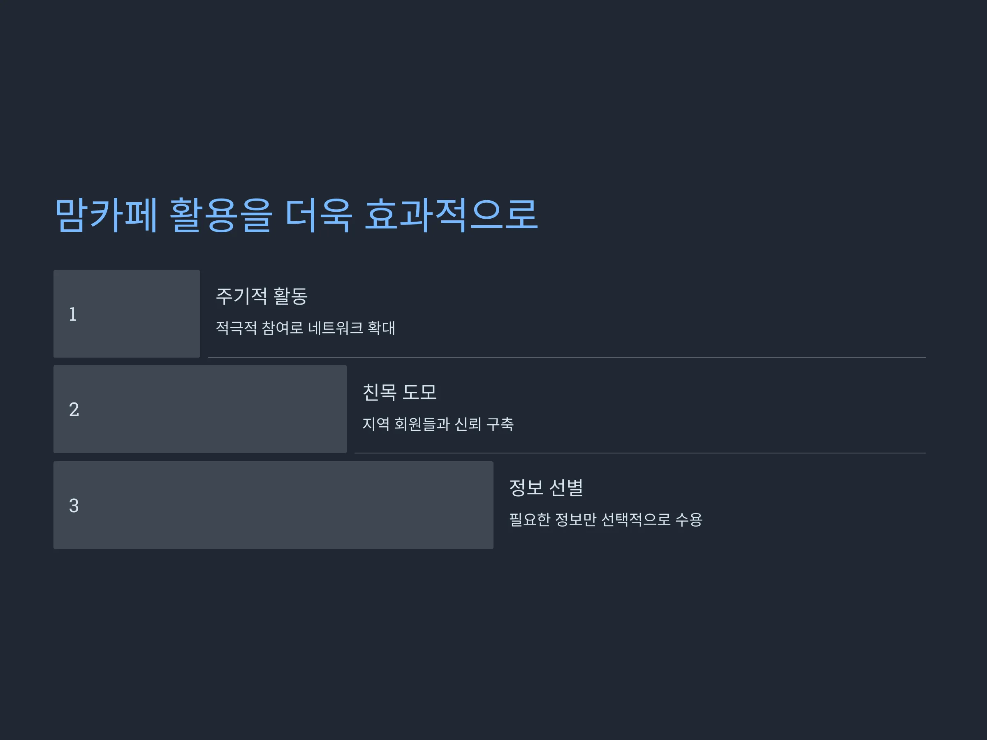Click the heading 정보 선별
This screenshot has height=740, width=987.
pyautogui.click(x=546, y=488)
